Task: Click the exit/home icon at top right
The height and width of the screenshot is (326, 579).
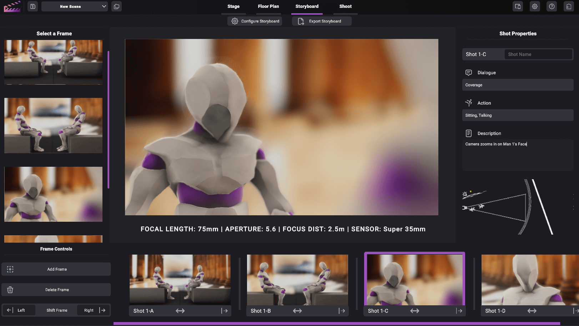Action: pyautogui.click(x=569, y=6)
